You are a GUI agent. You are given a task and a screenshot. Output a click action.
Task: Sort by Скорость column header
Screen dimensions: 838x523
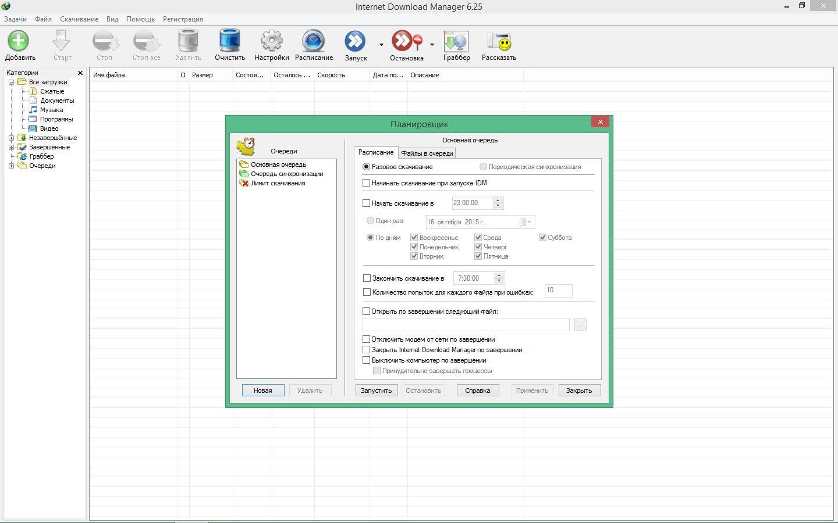(x=342, y=75)
